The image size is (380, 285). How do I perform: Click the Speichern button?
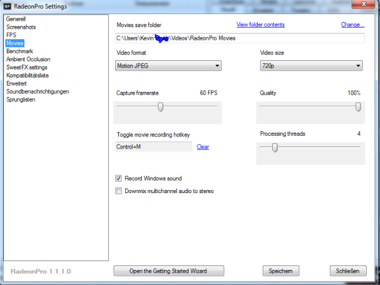coord(281,271)
